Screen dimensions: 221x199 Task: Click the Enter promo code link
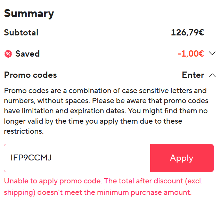point(193,75)
